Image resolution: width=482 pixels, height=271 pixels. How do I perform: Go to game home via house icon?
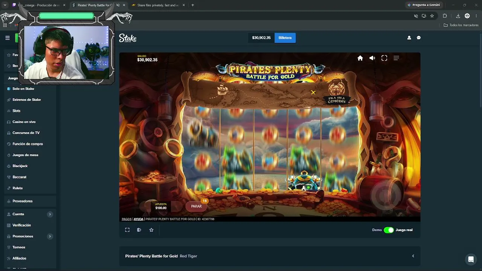[360, 58]
